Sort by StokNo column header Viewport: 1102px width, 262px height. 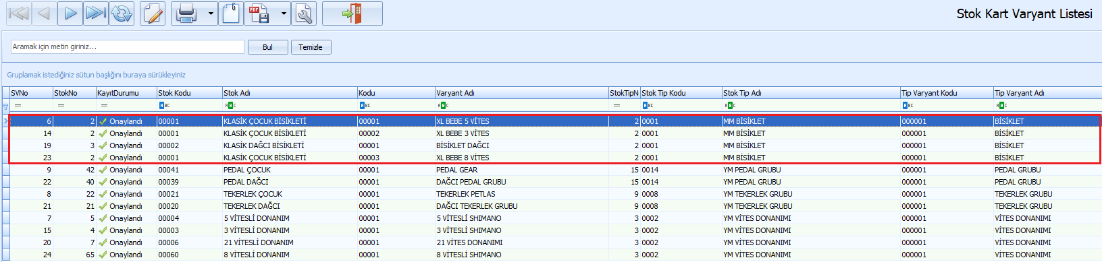pos(74,93)
